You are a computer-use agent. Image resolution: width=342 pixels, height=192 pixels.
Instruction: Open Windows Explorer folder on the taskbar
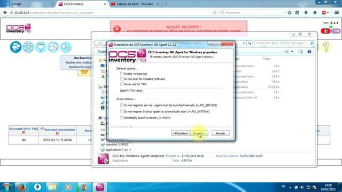[52, 187]
